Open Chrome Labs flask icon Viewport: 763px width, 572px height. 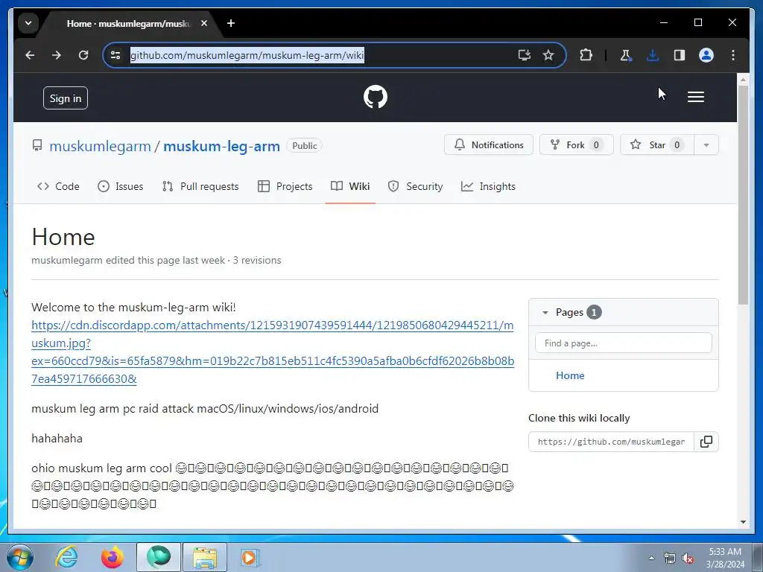coord(626,55)
